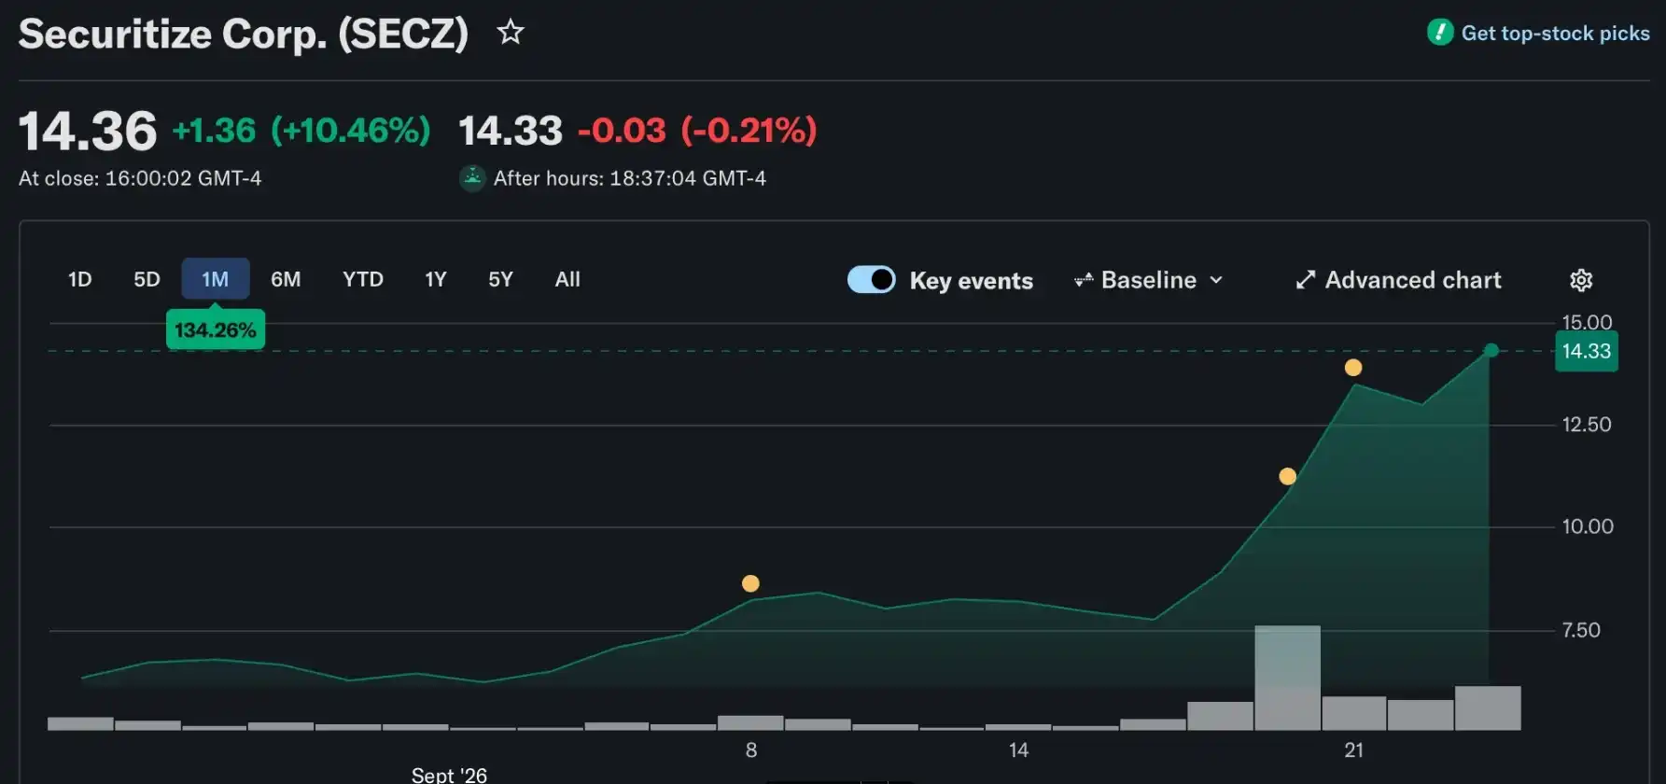Click the 14.36 closing price

pos(88,131)
